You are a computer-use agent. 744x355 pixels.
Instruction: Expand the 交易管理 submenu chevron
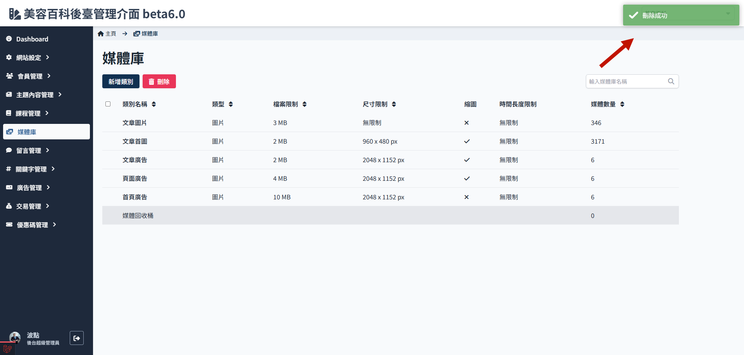click(x=48, y=206)
